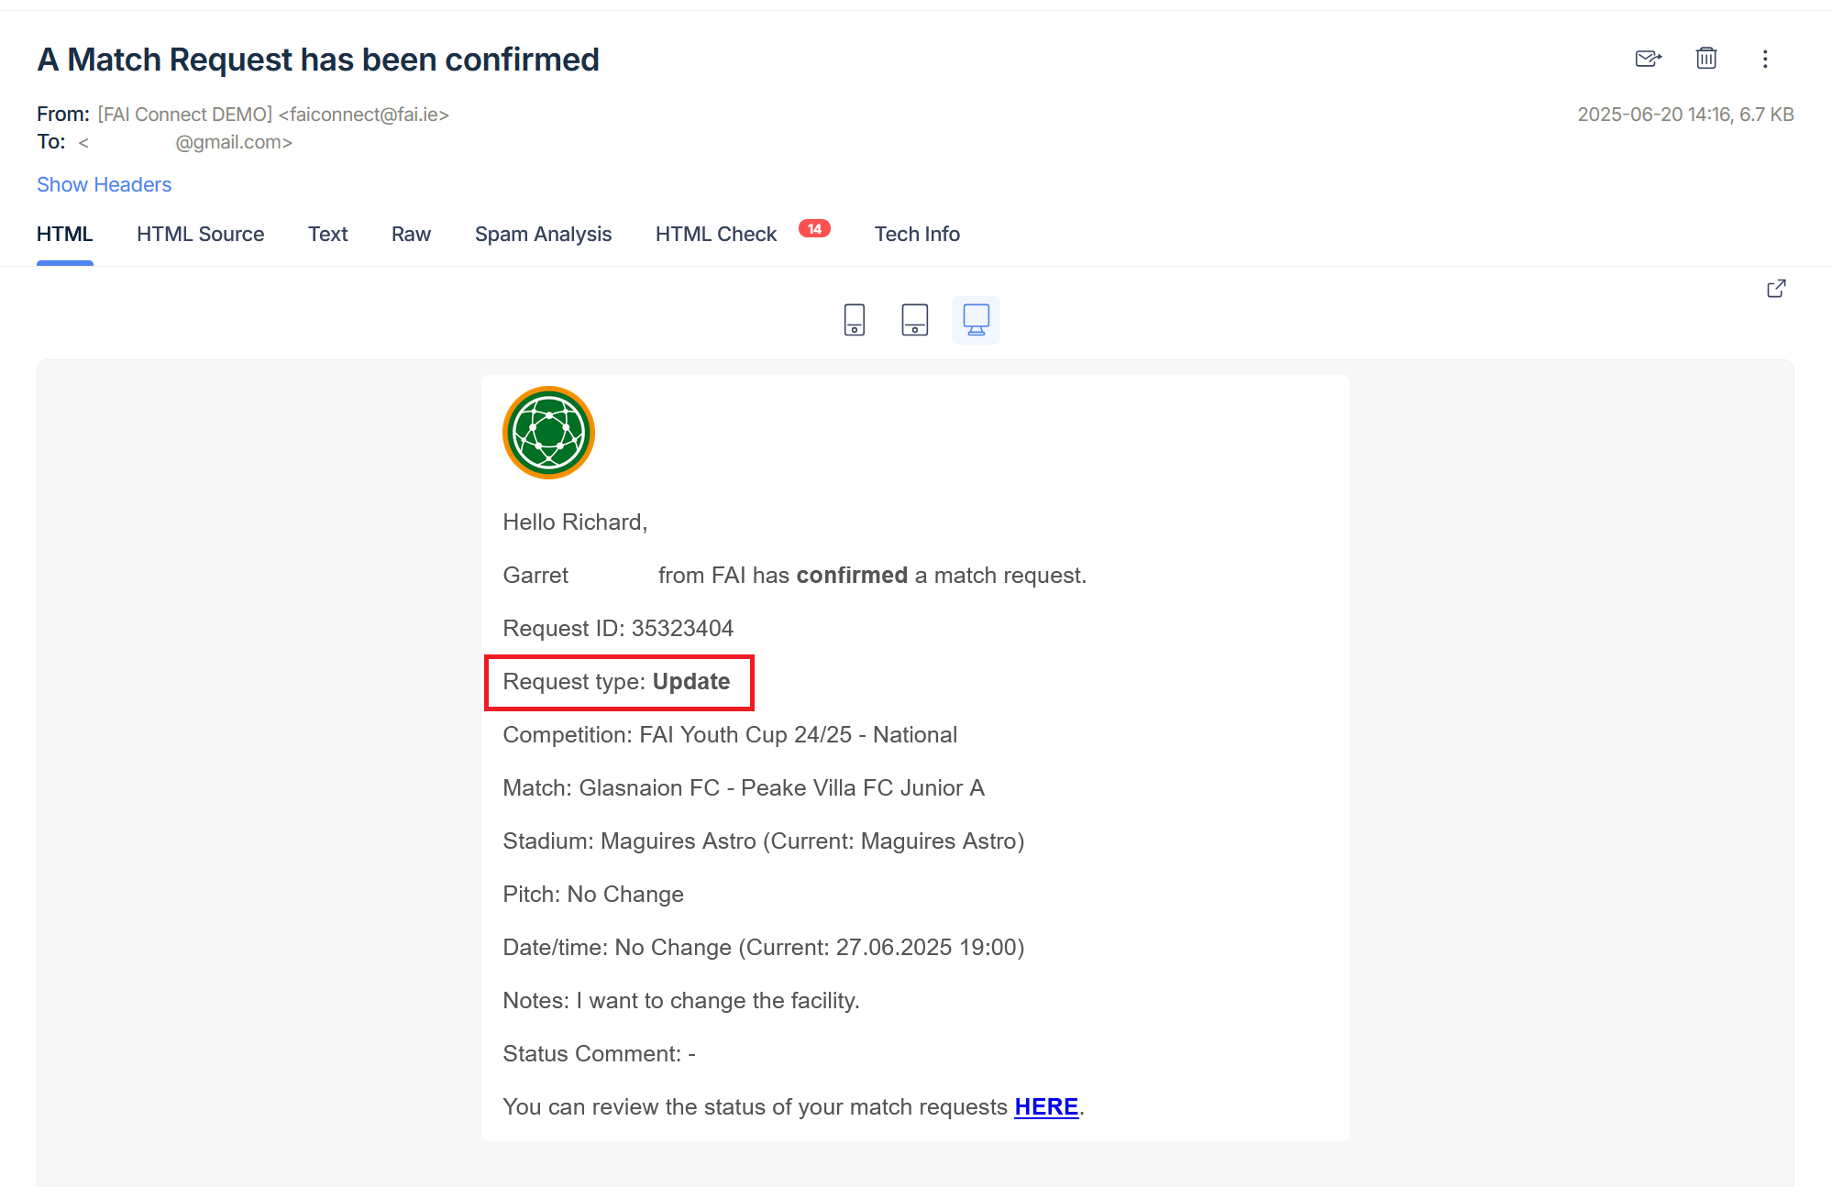1832x1187 pixels.
Task: Click the highlighted Request type: Update line
Action: 617,682
